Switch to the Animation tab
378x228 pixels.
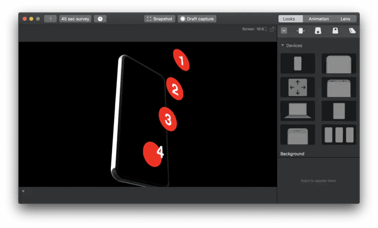(319, 19)
